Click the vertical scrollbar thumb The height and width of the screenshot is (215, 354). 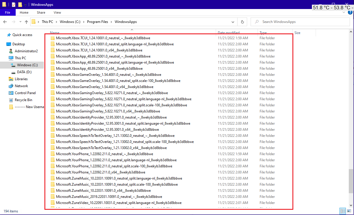click(x=351, y=181)
